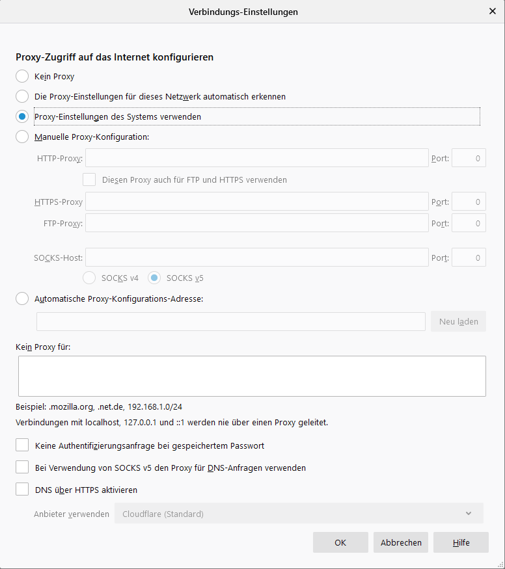Check DNS über HTTPS aktivieren
This screenshot has width=505, height=569.
point(22,489)
